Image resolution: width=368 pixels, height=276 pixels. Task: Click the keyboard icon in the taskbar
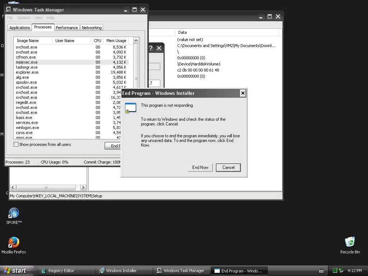coord(321,271)
